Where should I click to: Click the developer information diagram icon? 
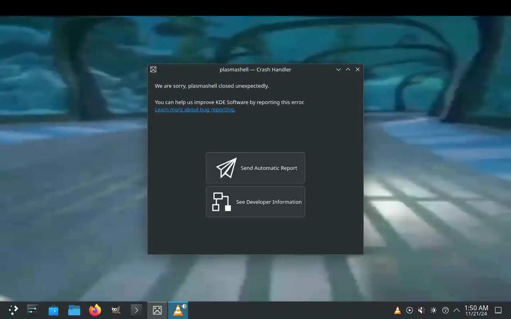pos(222,202)
